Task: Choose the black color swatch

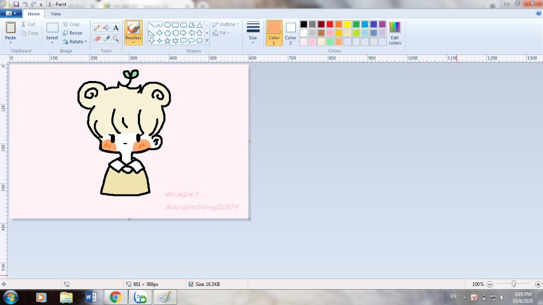Action: 304,24
